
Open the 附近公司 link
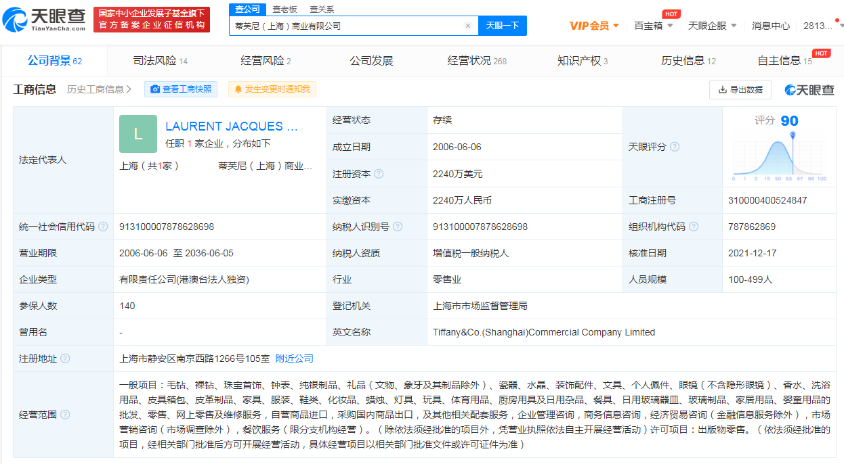coord(294,358)
